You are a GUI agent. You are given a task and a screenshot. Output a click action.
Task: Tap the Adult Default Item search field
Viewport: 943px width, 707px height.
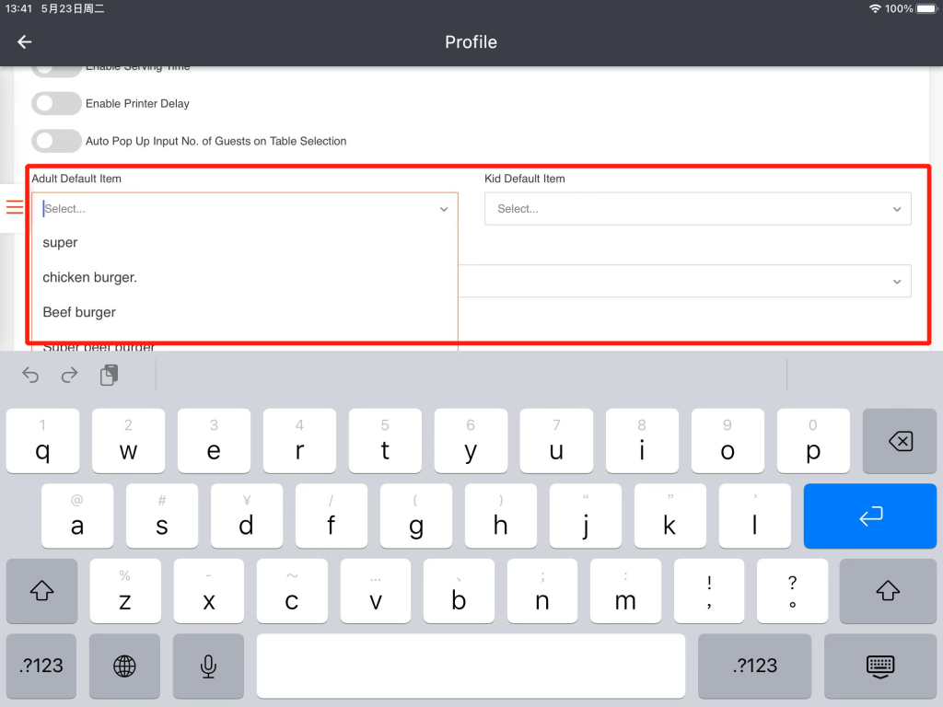coord(230,209)
